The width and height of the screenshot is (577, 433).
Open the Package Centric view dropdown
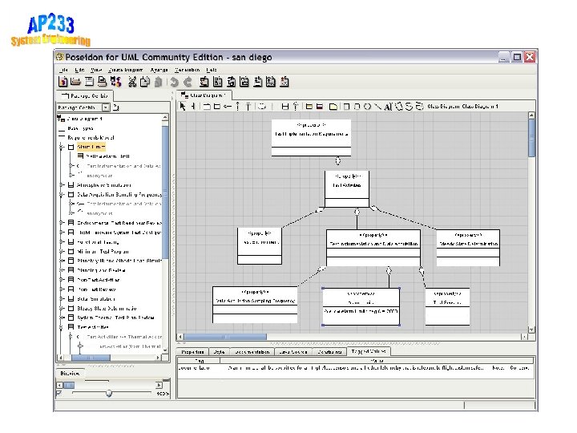106,107
